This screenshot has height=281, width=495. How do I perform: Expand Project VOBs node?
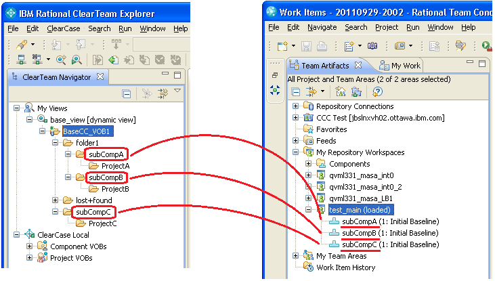(29, 257)
